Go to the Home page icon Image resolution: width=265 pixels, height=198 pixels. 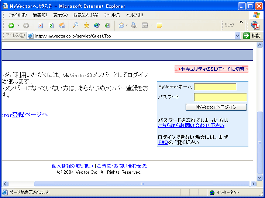[62, 25]
